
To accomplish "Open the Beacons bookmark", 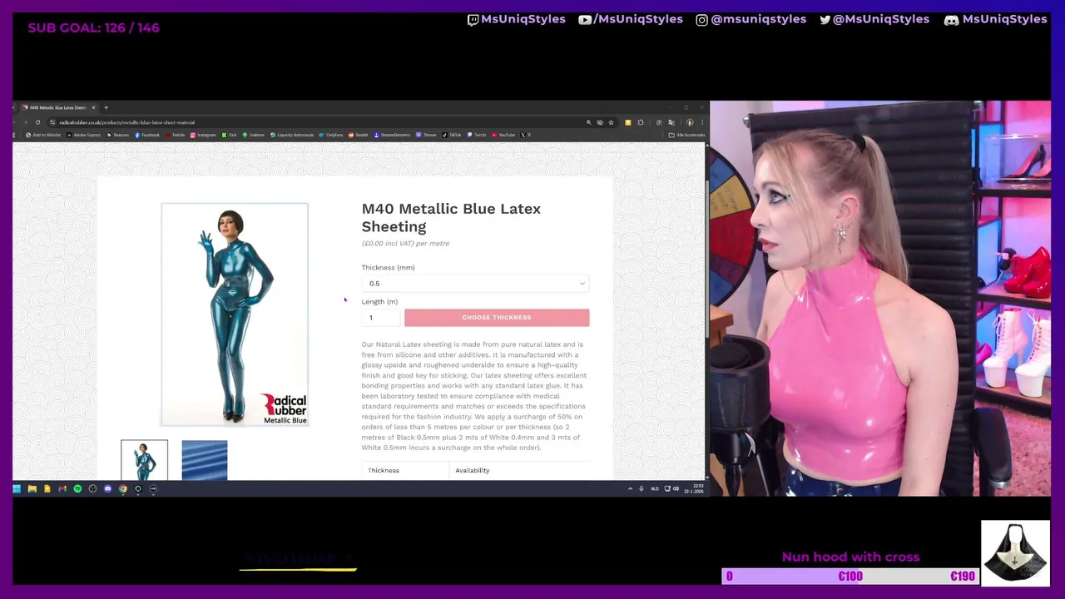I will (x=117, y=135).
